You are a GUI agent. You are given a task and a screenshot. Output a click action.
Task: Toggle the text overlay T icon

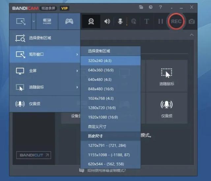146,21
